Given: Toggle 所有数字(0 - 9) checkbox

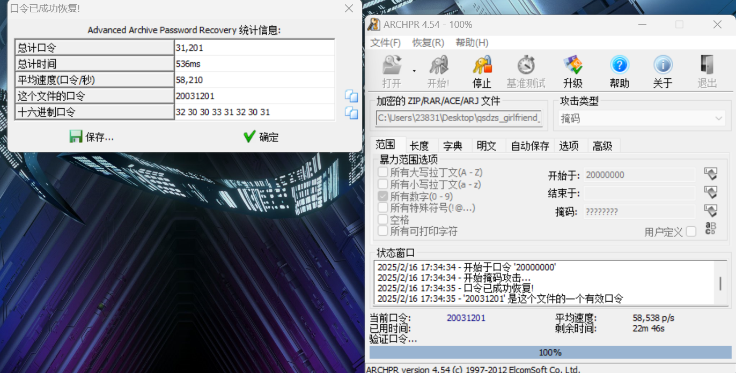Looking at the screenshot, I should point(383,196).
